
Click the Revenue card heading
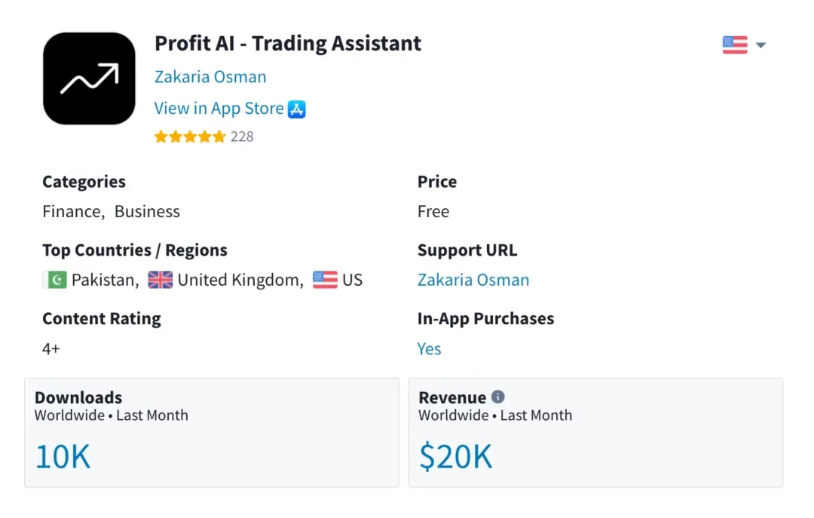coord(452,397)
